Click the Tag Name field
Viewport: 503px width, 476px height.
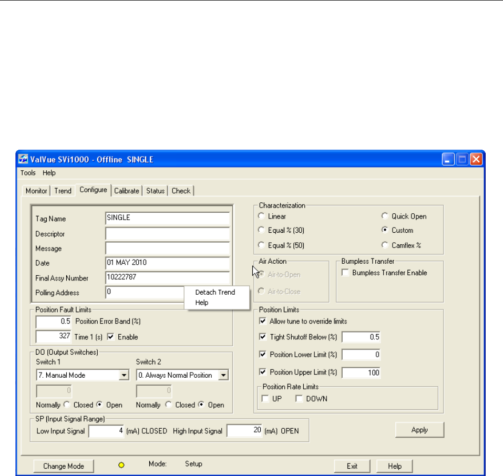(x=168, y=218)
